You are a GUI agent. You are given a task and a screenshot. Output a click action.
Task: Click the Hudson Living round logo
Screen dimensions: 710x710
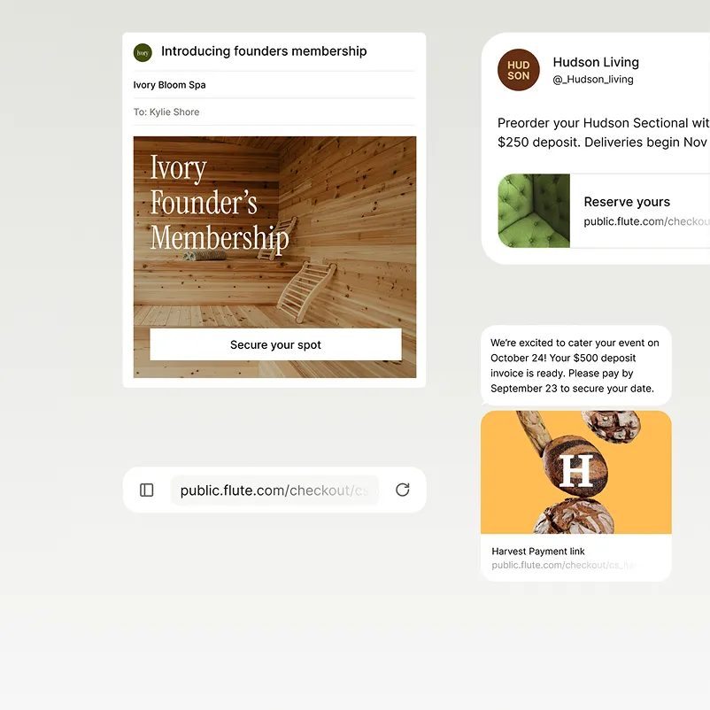point(519,70)
